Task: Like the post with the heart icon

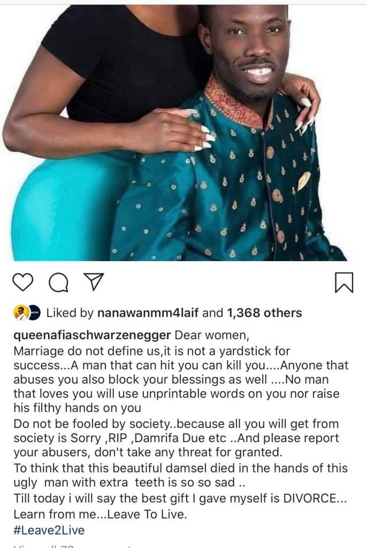Action: [x=22, y=283]
